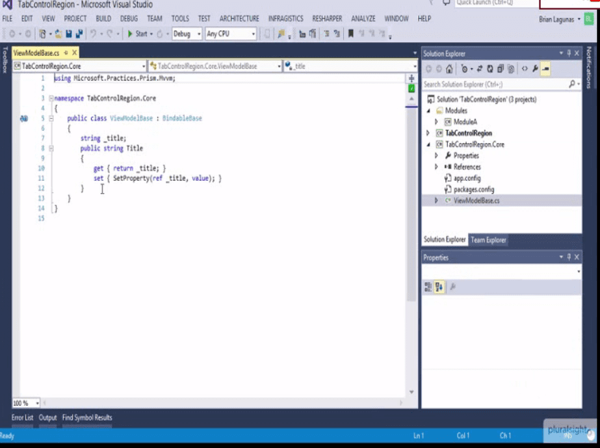600x448 pixels.
Task: Open the Toolbox side panel
Action: click(5, 60)
